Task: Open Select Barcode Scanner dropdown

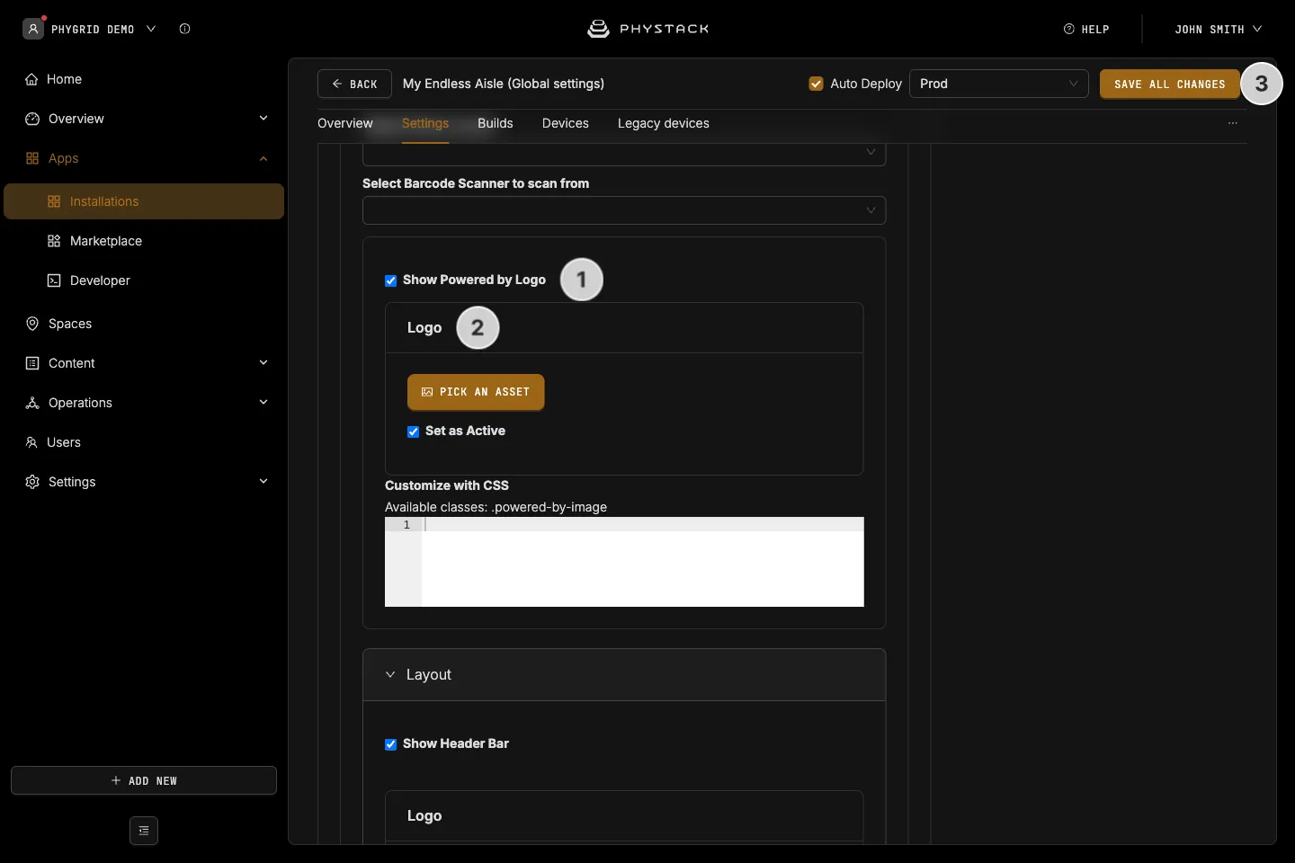Action: pyautogui.click(x=624, y=210)
